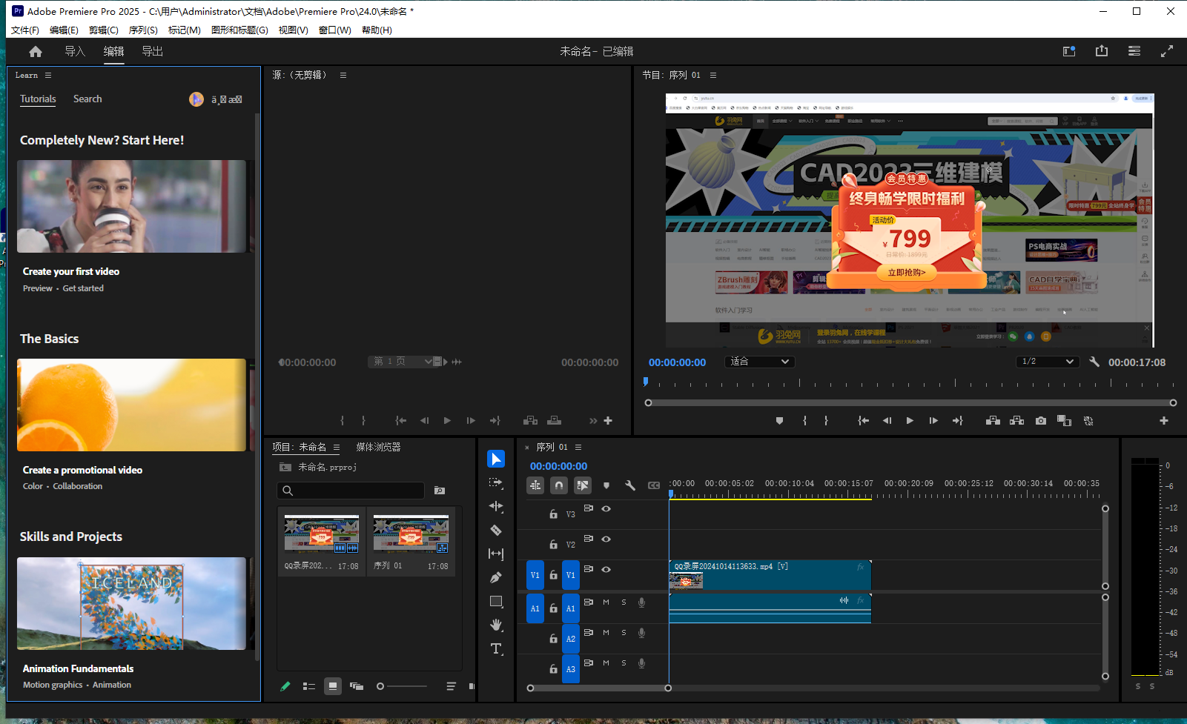1187x724 pixels.
Task: Open the QQ录屏202 clip thumbnail in the project panel
Action: [321, 533]
